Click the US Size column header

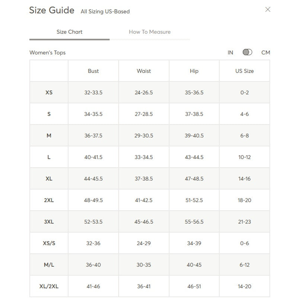[244, 71]
